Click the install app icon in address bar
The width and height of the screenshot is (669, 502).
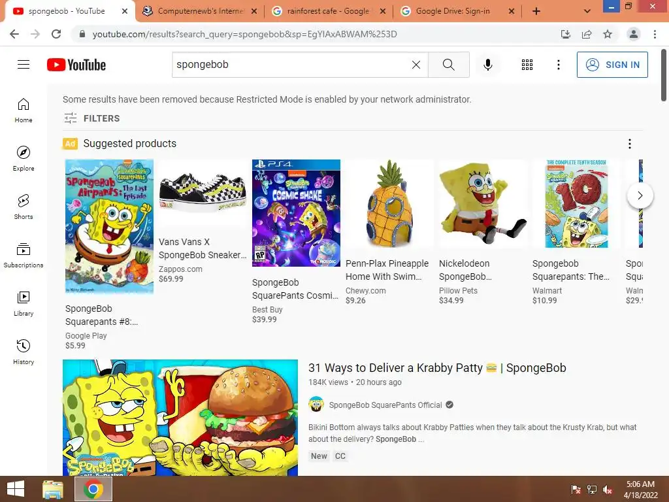[565, 34]
